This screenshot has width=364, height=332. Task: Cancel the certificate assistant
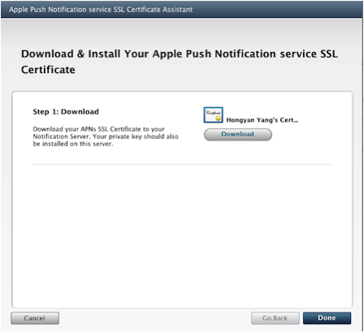(35, 318)
